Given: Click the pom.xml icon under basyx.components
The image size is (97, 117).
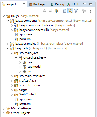Looking at the screenshot, I should 16,39.
